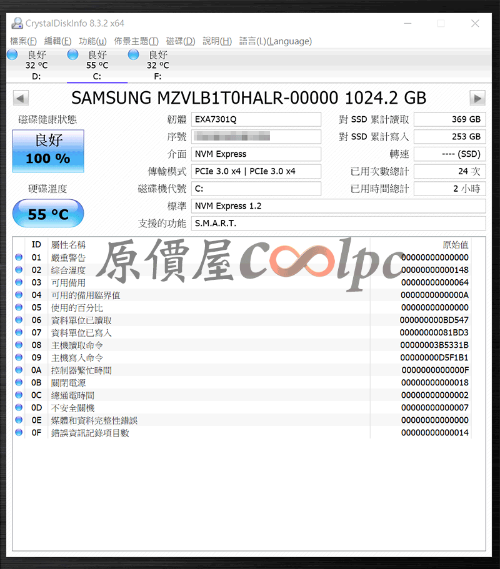The height and width of the screenshot is (569, 500).
Task: Click total host writes value 253 GB
Action: (450, 137)
